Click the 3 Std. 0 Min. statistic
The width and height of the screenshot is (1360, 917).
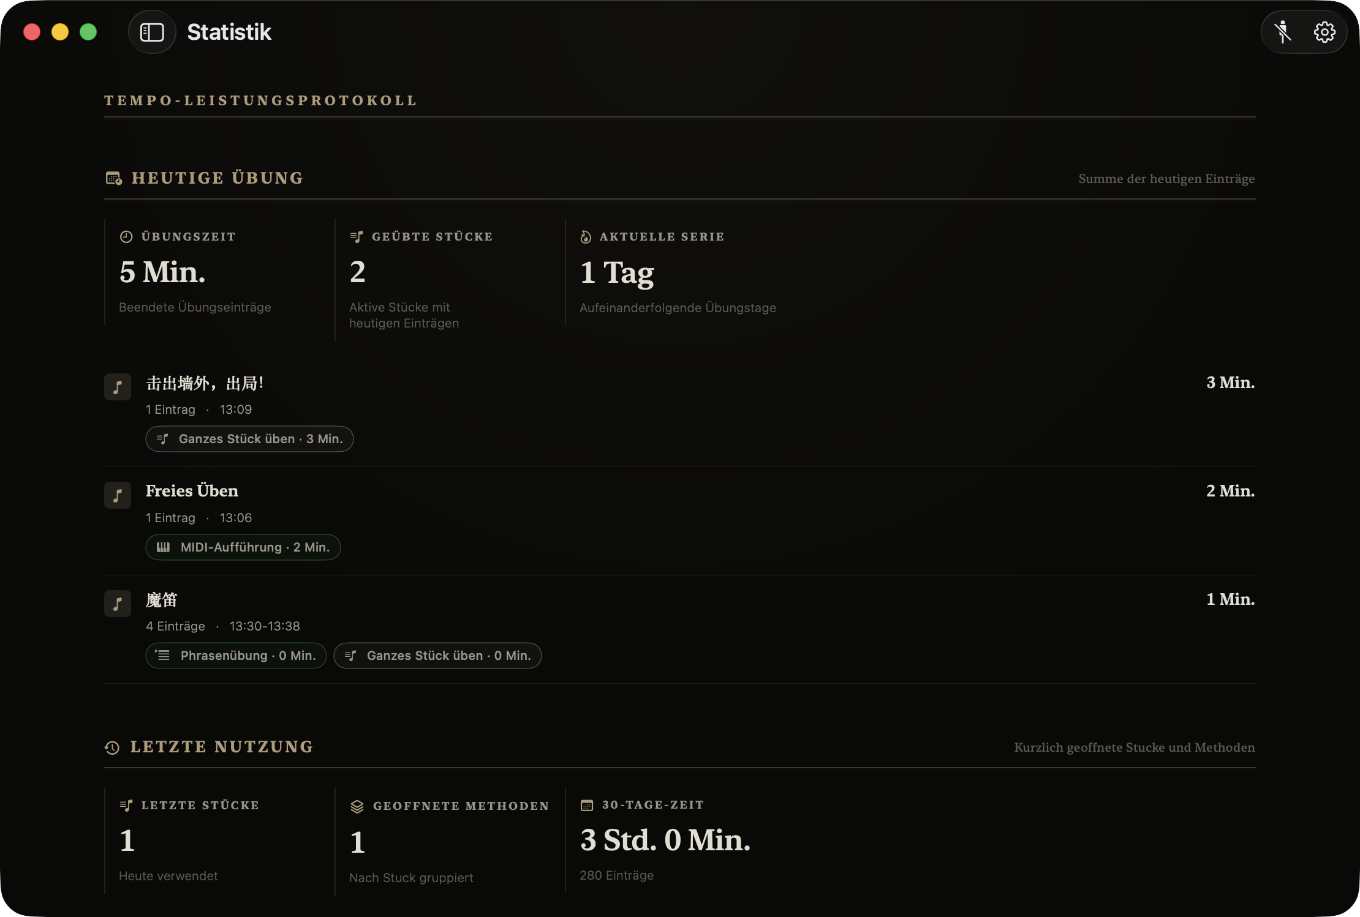click(x=665, y=840)
